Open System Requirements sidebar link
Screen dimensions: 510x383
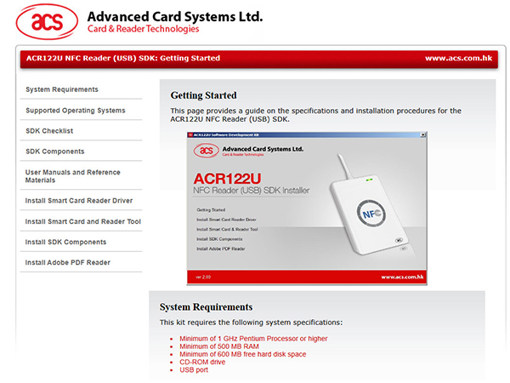pos(62,89)
